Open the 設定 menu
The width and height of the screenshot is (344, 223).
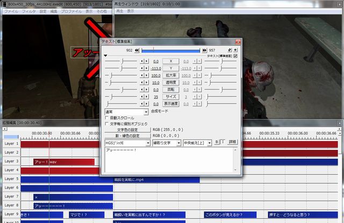click(43, 11)
